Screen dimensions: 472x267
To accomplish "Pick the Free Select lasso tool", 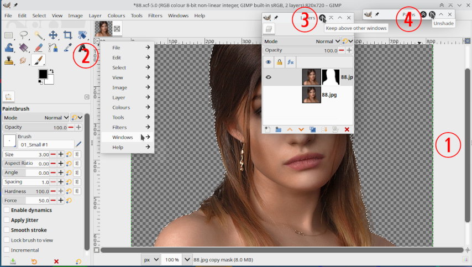I will click(x=24, y=35).
